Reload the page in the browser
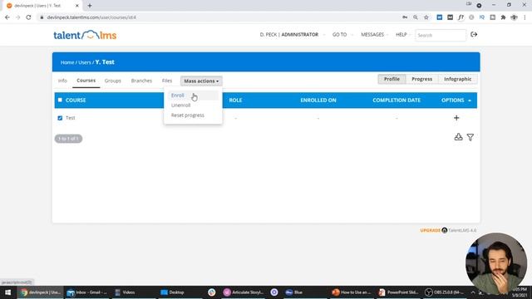 (28, 17)
